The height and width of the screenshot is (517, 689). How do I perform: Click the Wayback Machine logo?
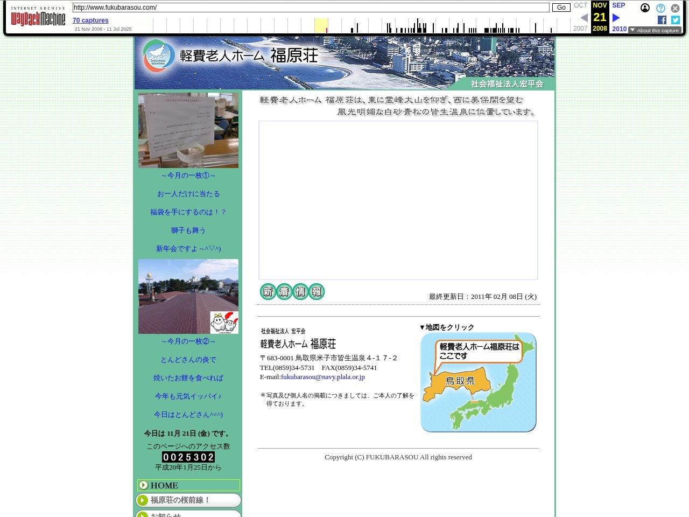(38, 18)
